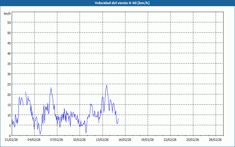
Task: Click the 40 value on the y-axis
Action: (9, 53)
